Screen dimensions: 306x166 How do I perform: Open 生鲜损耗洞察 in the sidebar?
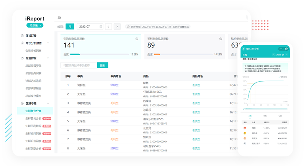33,133
